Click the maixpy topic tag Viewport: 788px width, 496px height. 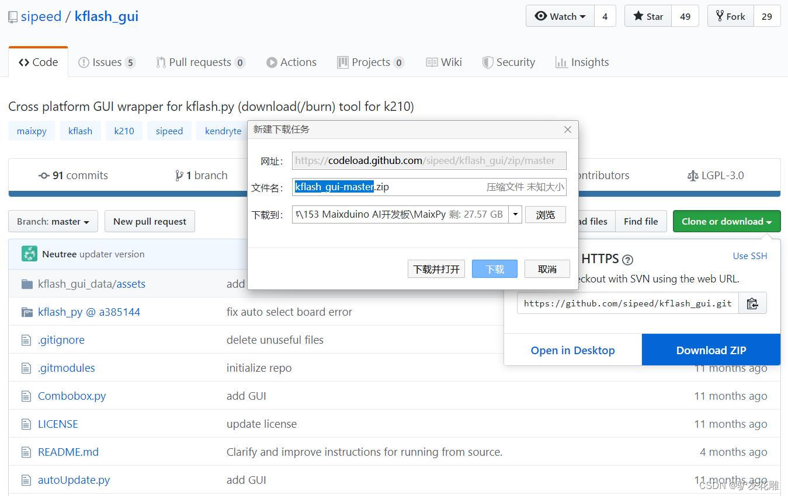(x=32, y=131)
